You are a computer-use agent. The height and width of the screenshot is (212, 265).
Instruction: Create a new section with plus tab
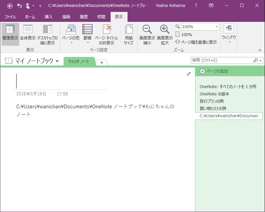pyautogui.click(x=102, y=63)
